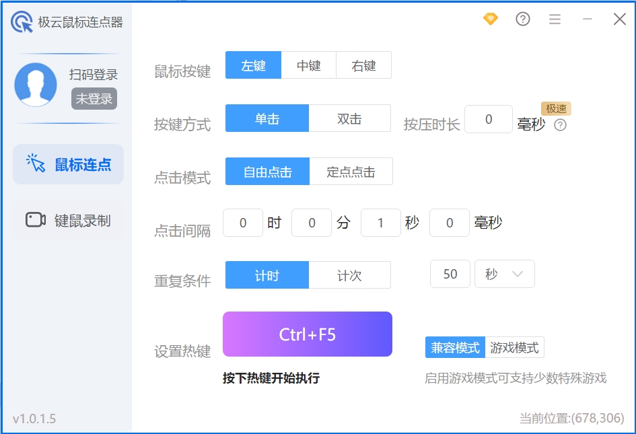Click the 极速 badge
The image size is (636, 434).
556,109
